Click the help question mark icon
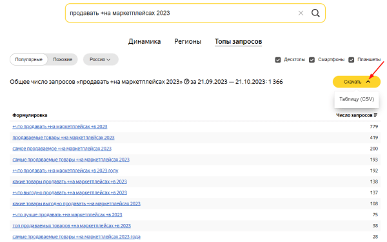 [186, 82]
